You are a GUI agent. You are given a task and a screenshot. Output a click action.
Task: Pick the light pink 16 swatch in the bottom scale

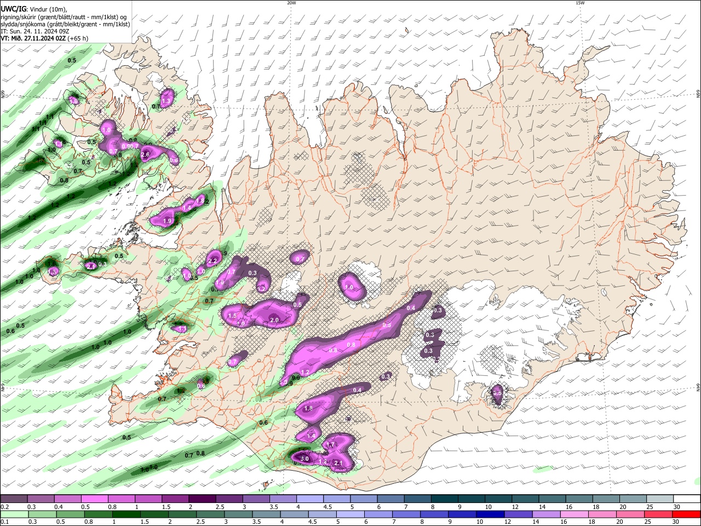576,514
